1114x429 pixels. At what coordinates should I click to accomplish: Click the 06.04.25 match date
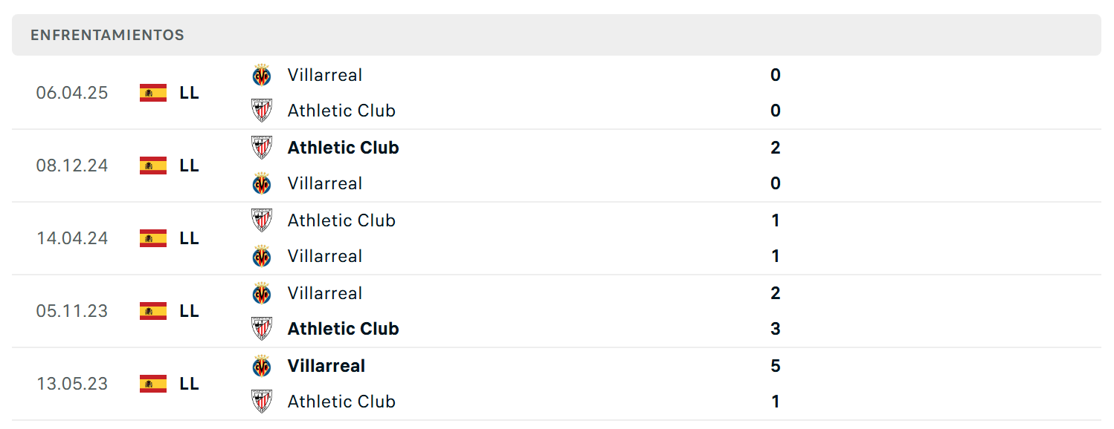coord(72,93)
